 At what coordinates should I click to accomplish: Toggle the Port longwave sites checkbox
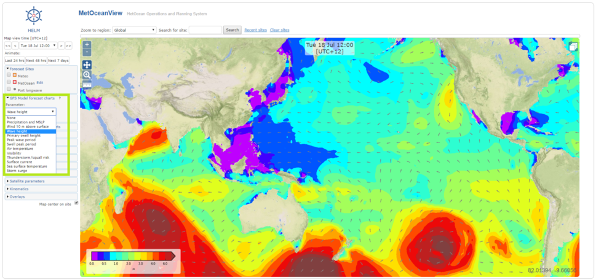9,89
